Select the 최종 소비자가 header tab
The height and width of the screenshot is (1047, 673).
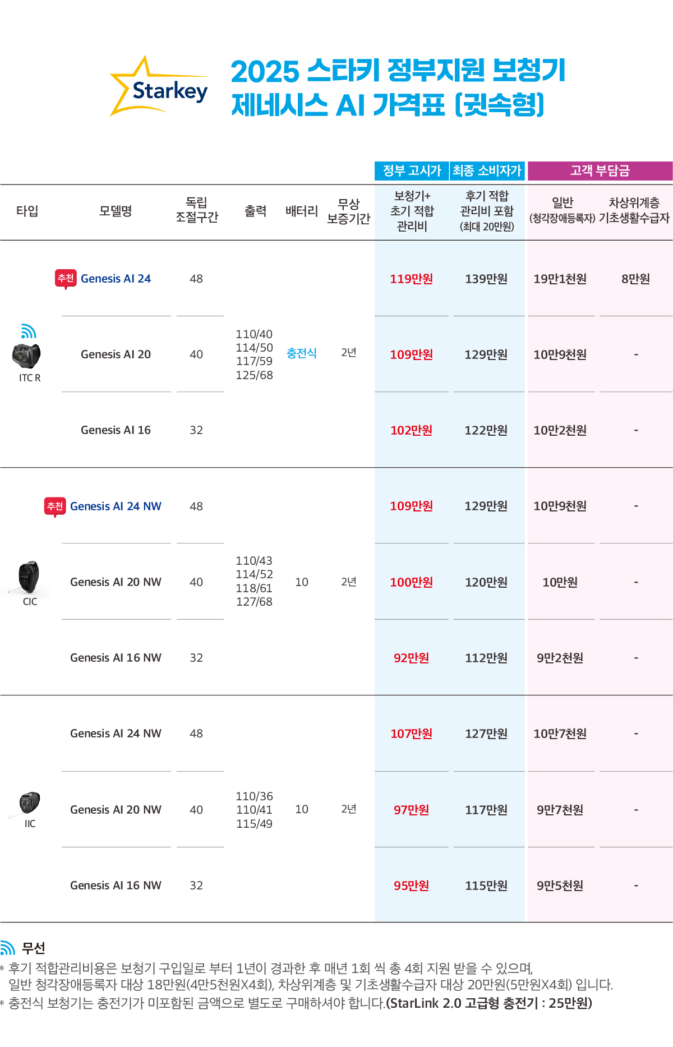[487, 171]
